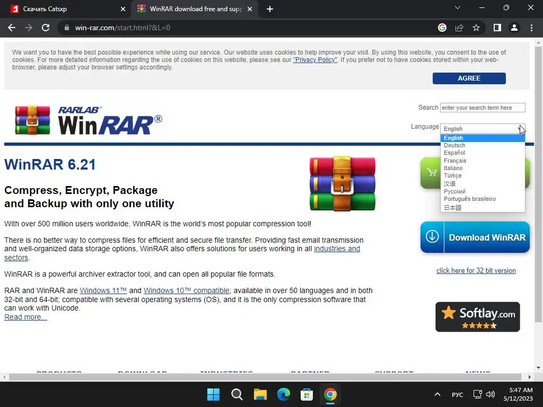The width and height of the screenshot is (543, 407).
Task: Choose Français from the language list
Action: [x=483, y=161]
